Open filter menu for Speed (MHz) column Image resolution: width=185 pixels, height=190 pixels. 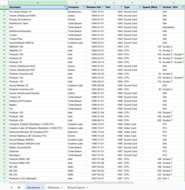[160, 7]
